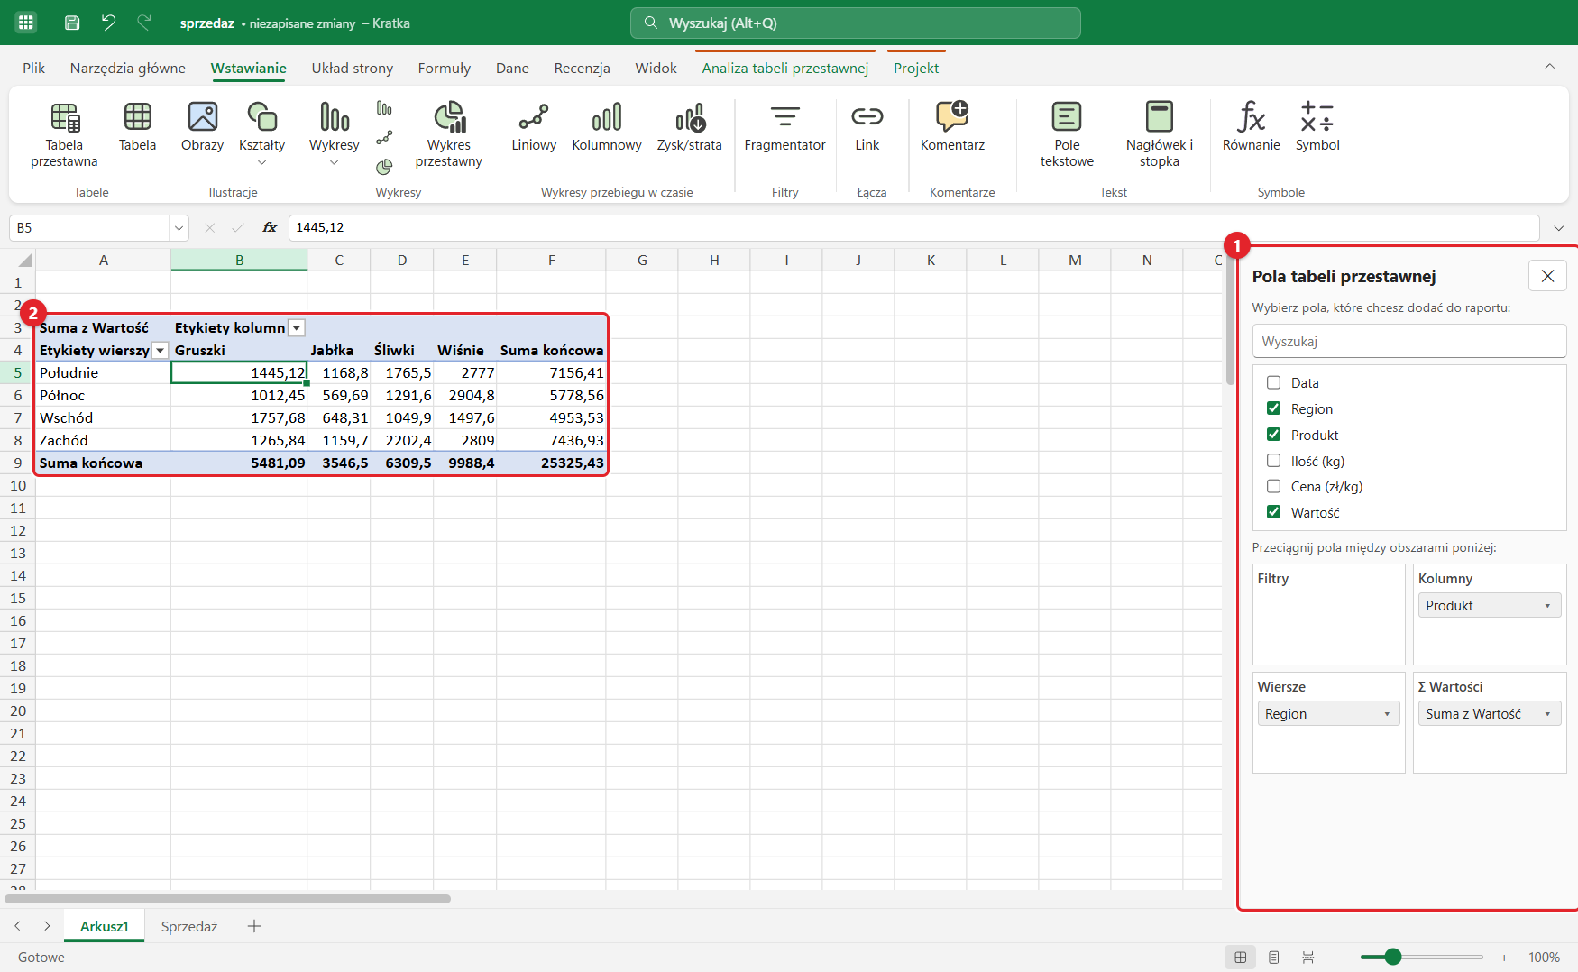Click the Save icon in title bar
The width and height of the screenshot is (1578, 972).
pos(72,23)
